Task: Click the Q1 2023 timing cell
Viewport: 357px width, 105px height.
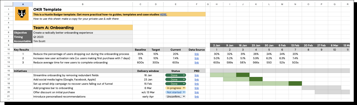Action: 83,37
